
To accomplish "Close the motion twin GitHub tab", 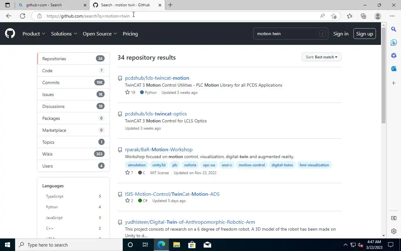I will pos(160,5).
